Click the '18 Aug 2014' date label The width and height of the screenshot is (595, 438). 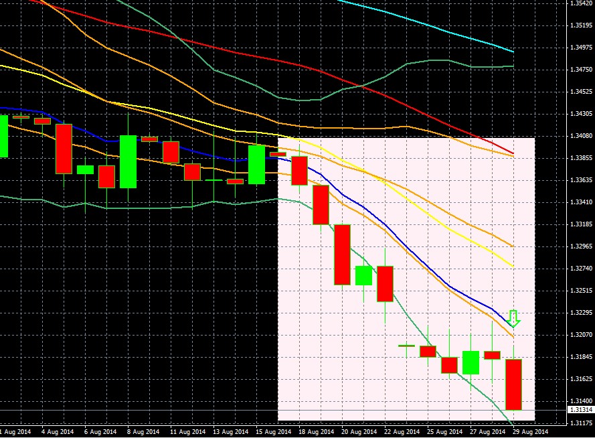point(315,431)
